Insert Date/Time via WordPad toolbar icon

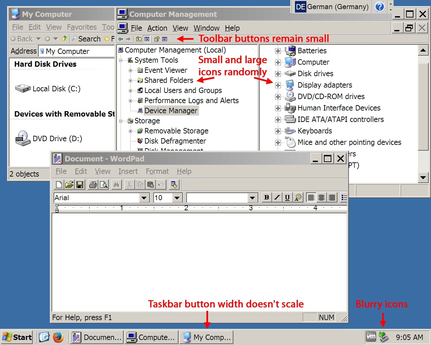point(174,185)
